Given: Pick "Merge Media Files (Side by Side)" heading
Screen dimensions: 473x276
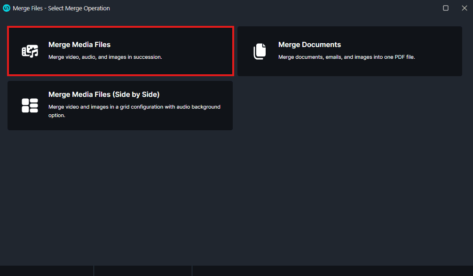Looking at the screenshot, I should click(x=104, y=95).
